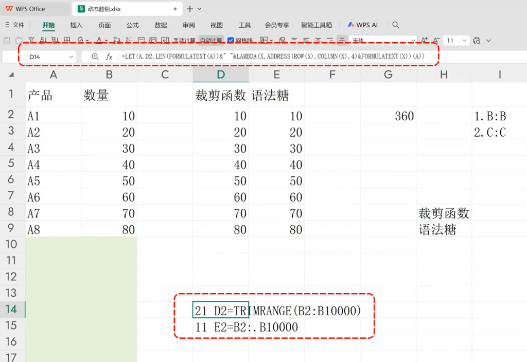
Task: Switch to the 数据 ribbon tab
Action: [x=161, y=25]
